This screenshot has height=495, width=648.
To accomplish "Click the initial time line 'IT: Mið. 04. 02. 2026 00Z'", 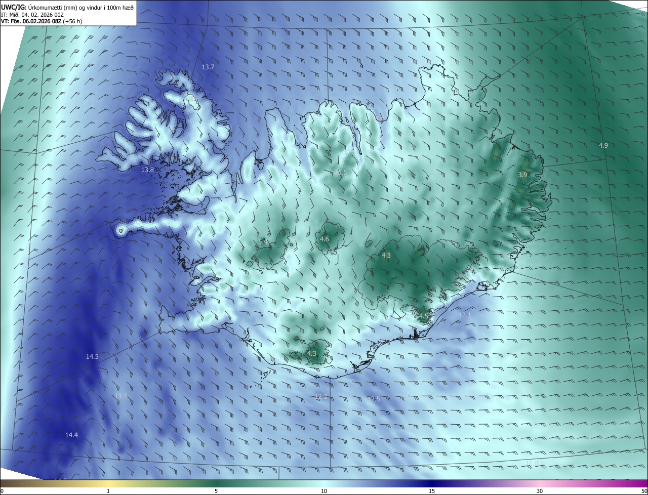I will [x=32, y=15].
